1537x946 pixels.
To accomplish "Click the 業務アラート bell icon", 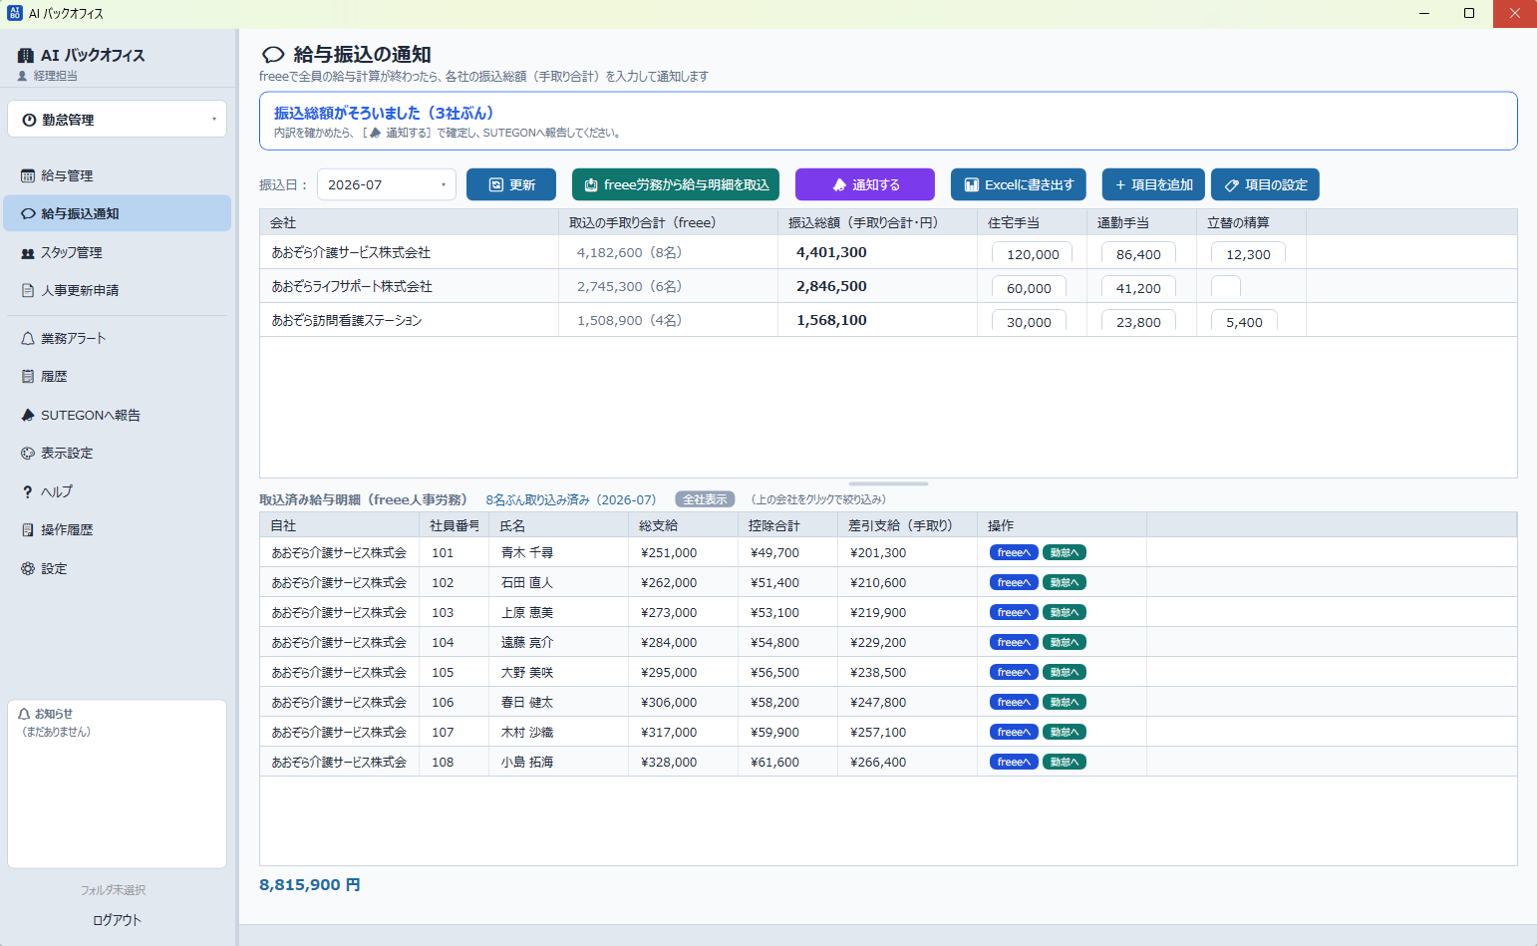I will click(x=28, y=339).
